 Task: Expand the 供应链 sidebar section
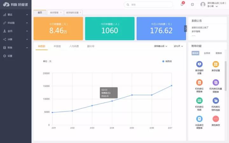click(x=16, y=23)
